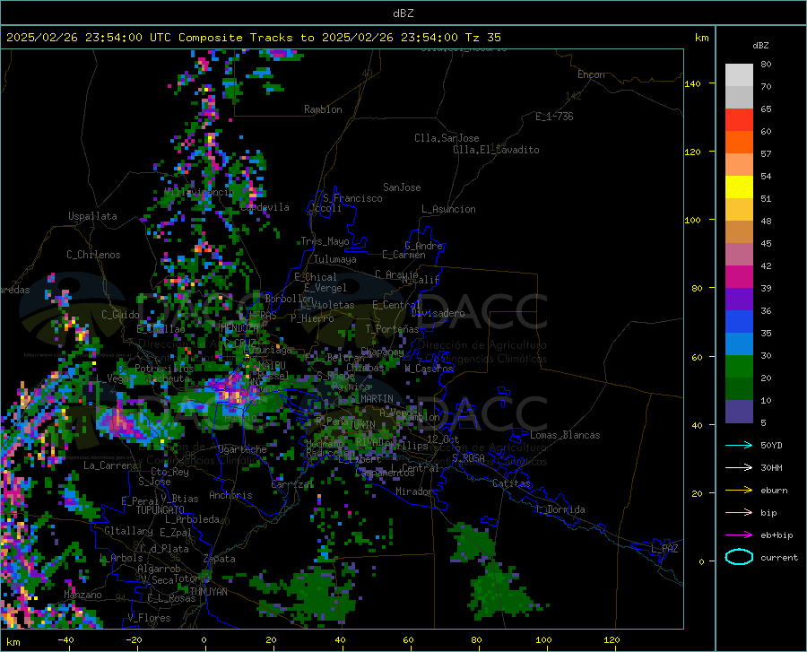Select the magenta 39-42 dBZ swatch
807x652 pixels.
pyautogui.click(x=739, y=277)
